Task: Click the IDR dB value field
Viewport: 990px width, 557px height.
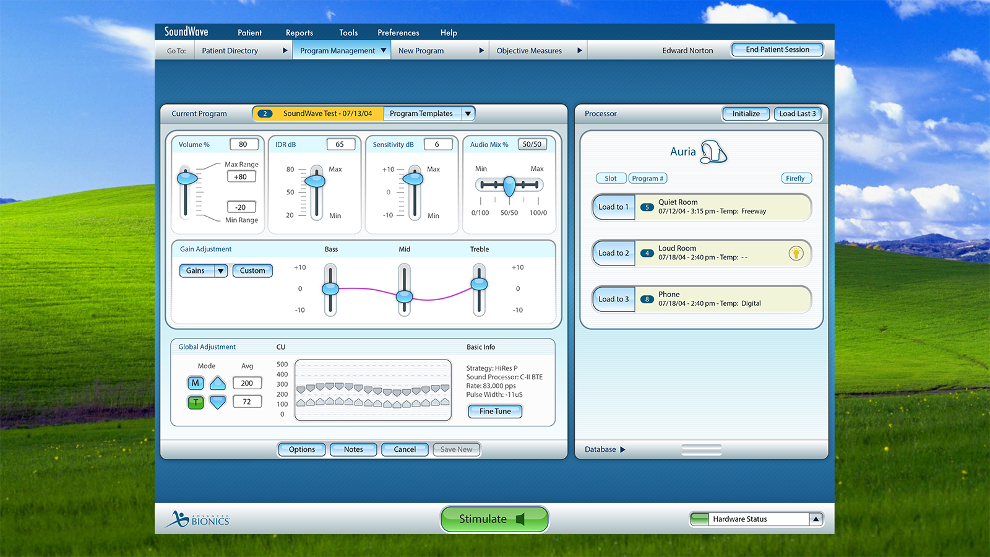Action: (341, 145)
